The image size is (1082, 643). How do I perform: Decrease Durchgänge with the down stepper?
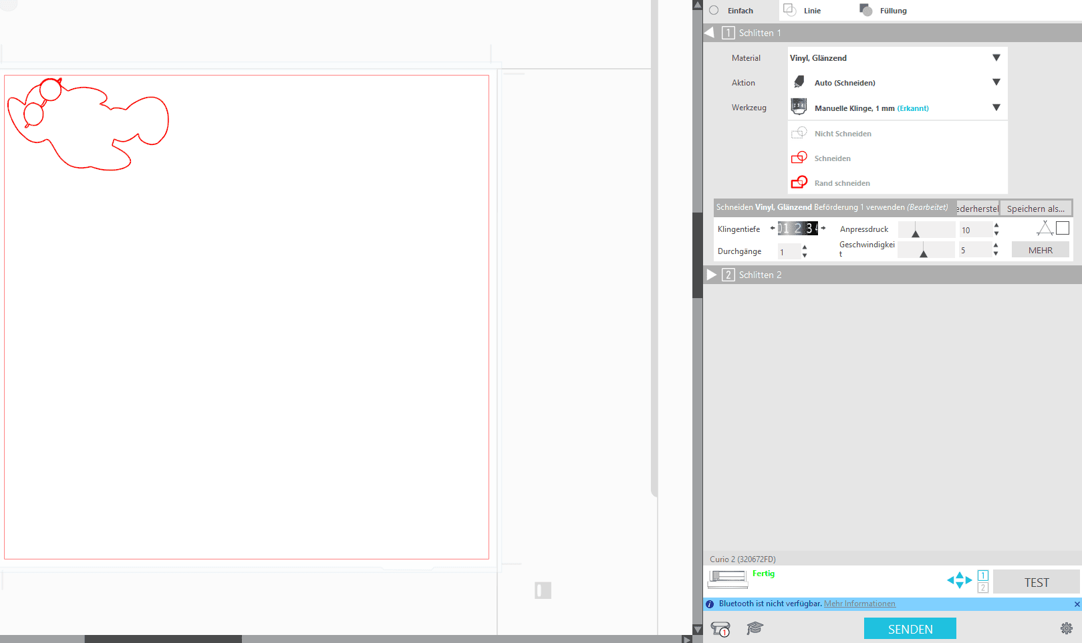pos(805,256)
